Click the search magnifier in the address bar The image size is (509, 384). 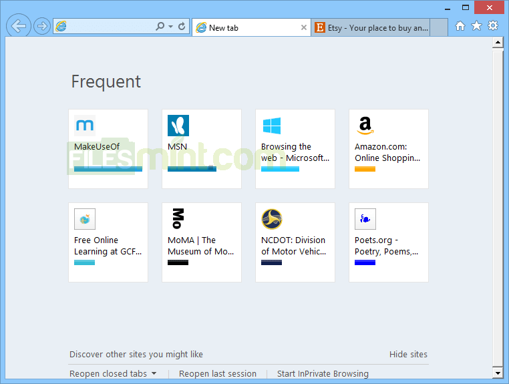tap(160, 26)
